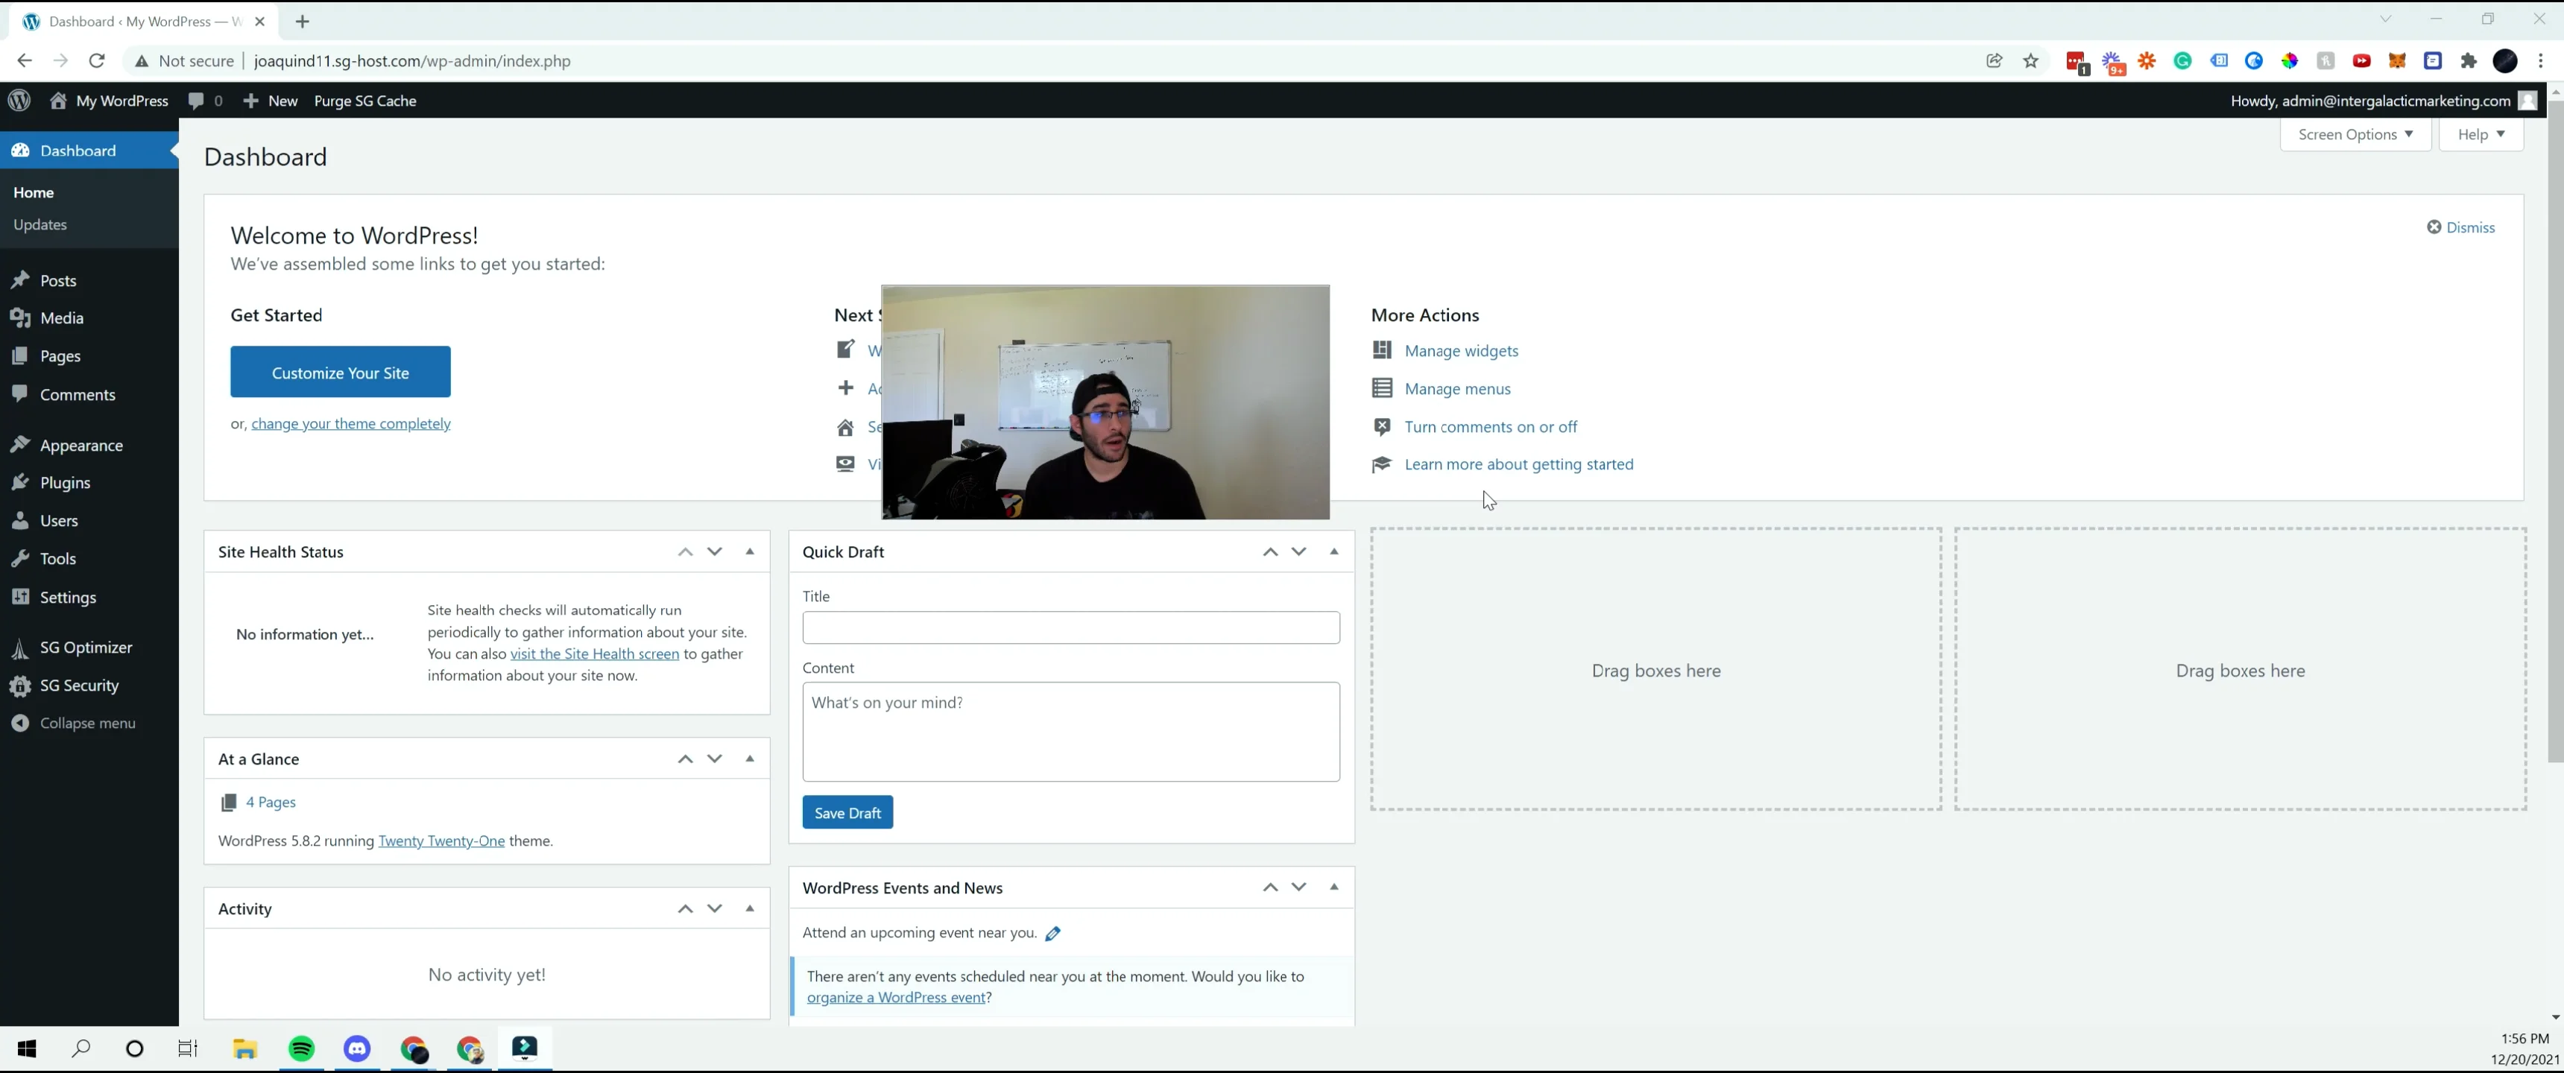Toggle the Quick Draft panel
Screen dimensions: 2564x1073
click(x=1335, y=551)
